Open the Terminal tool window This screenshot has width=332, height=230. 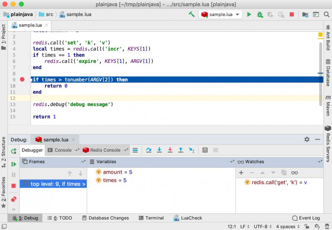(151, 218)
